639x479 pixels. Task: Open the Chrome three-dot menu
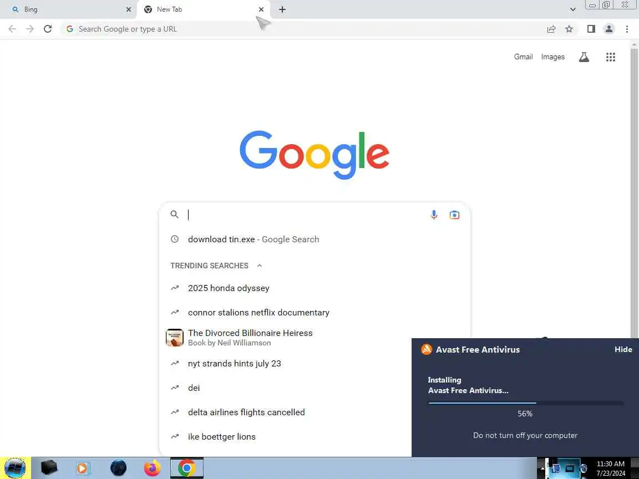pos(627,29)
